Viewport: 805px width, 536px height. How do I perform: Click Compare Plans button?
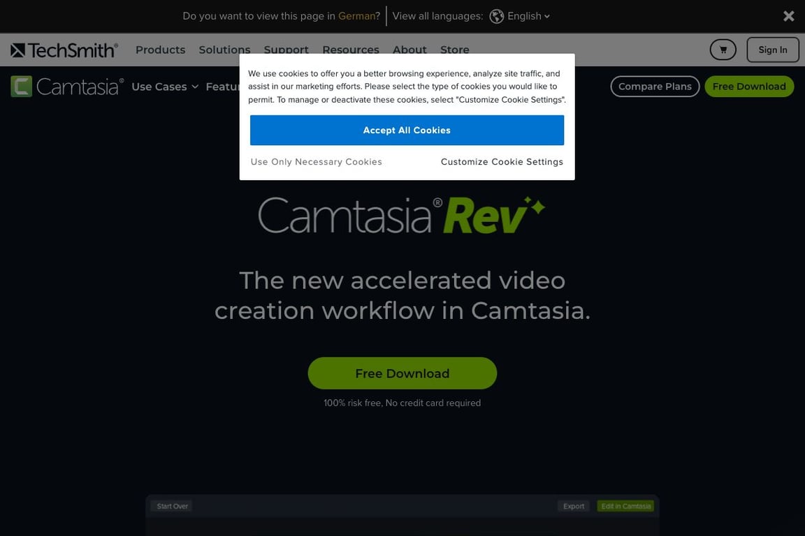[655, 86]
